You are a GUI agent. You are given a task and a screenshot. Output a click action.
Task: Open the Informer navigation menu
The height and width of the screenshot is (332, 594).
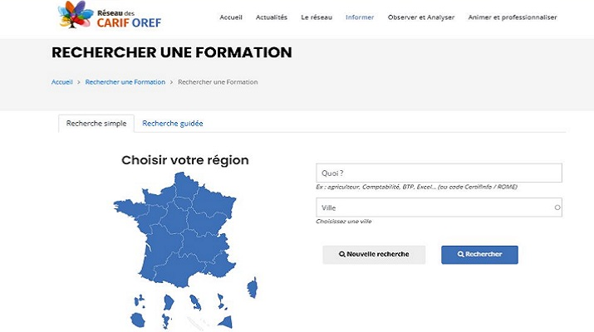pyautogui.click(x=359, y=17)
